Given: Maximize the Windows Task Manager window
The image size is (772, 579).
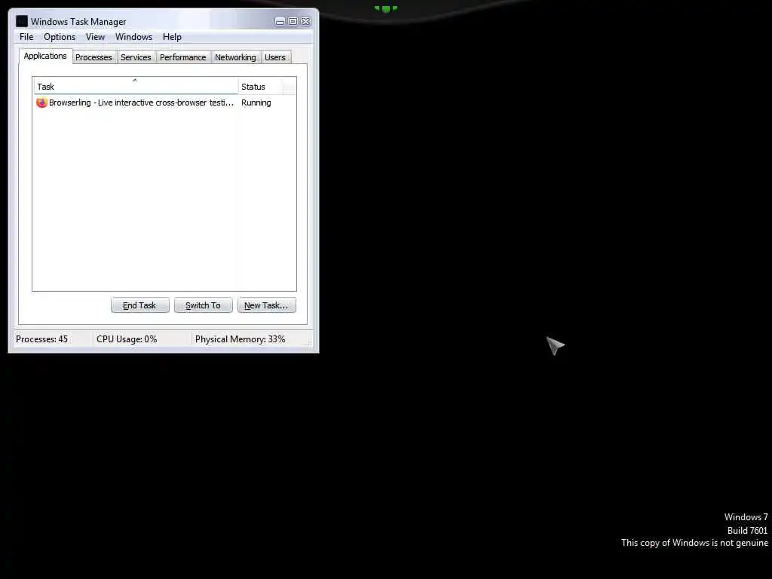Looking at the screenshot, I should 293,21.
